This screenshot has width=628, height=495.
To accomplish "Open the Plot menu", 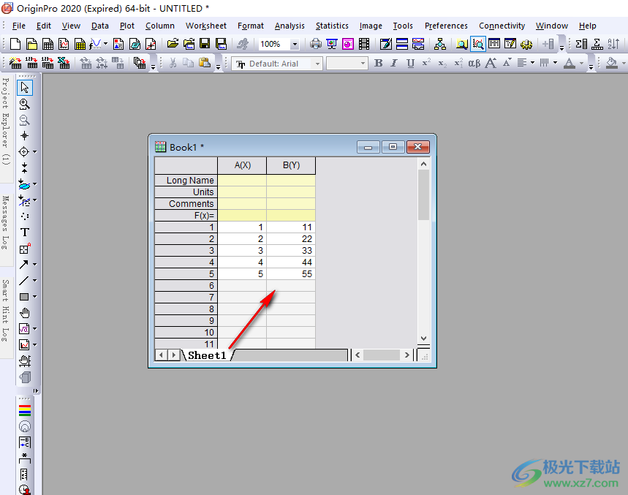I will point(127,26).
